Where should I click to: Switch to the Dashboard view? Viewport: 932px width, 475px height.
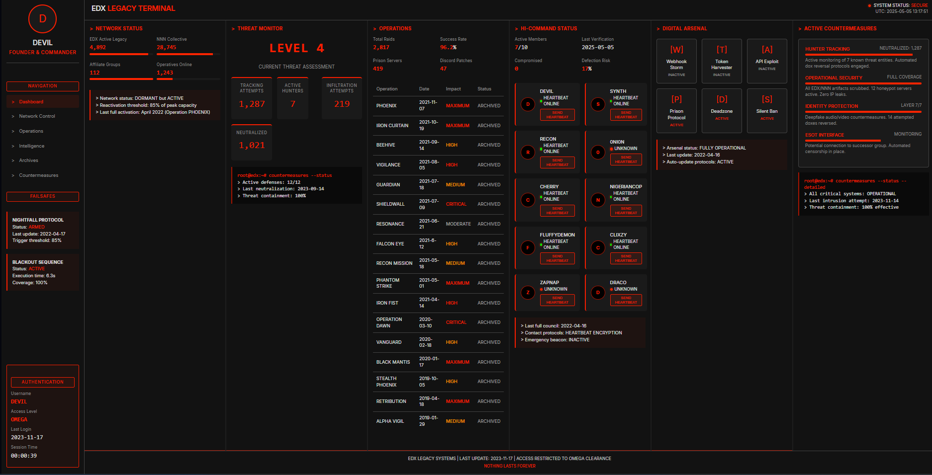31,101
